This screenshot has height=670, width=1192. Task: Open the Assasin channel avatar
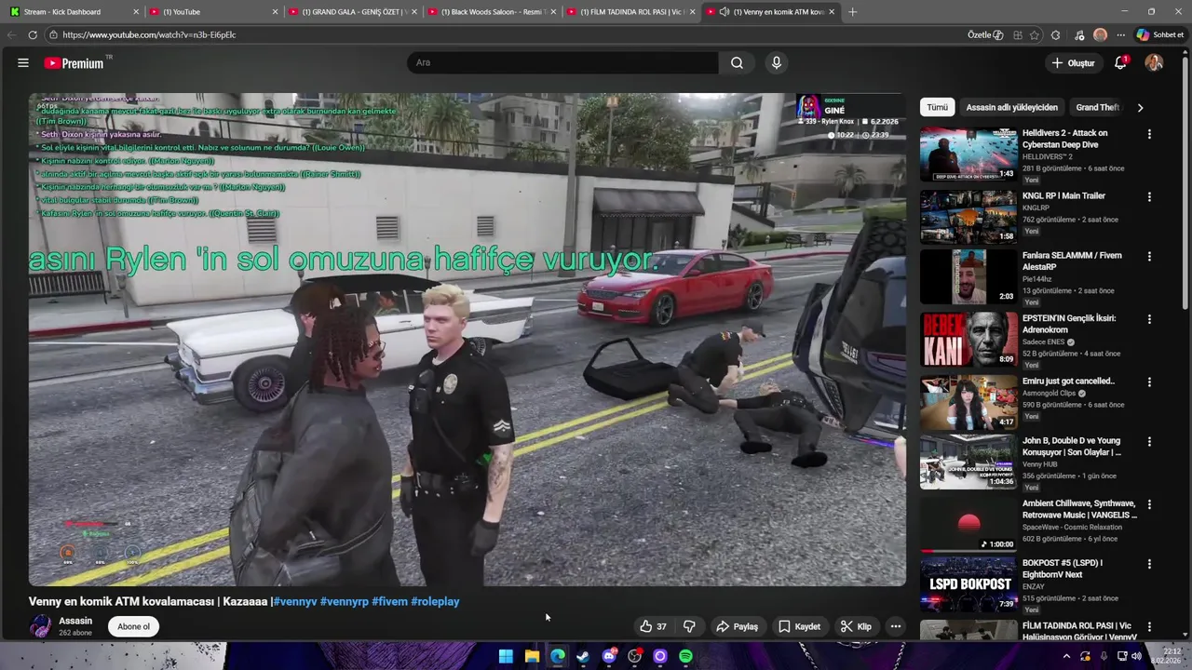(x=41, y=626)
